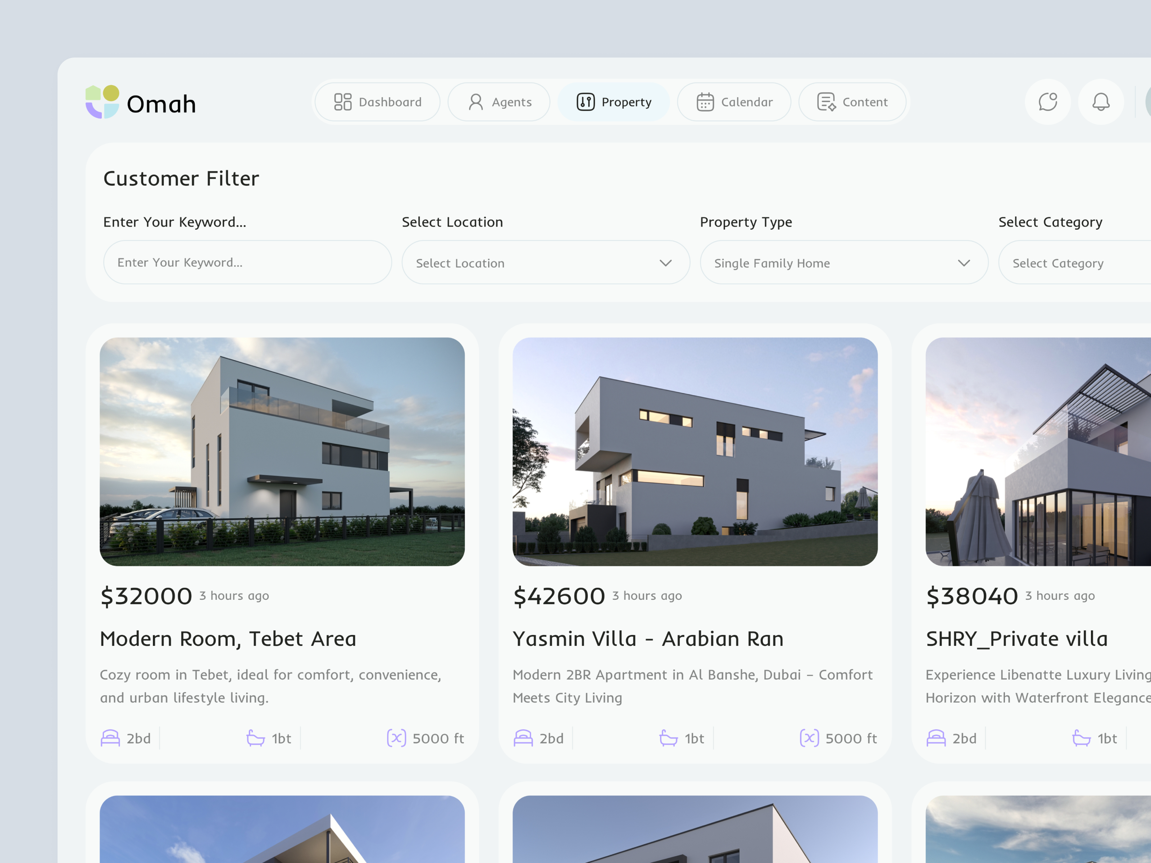Click the bed icon on SHRY_Private villa card
Screen dimensions: 1151x863
point(937,738)
